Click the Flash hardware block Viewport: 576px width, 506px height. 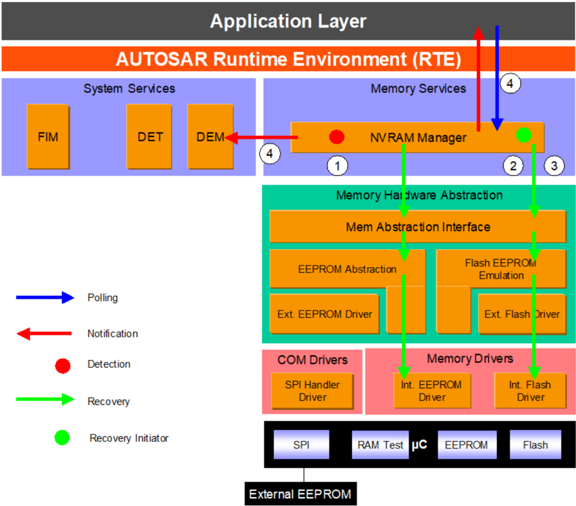click(x=535, y=445)
